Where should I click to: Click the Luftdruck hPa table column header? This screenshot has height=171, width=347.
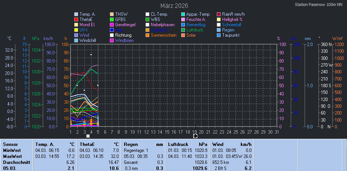(x=188, y=144)
